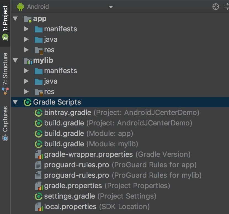This screenshot has width=229, height=214.
Task: Click the Gradle Scripts section icon
Action: [28, 102]
